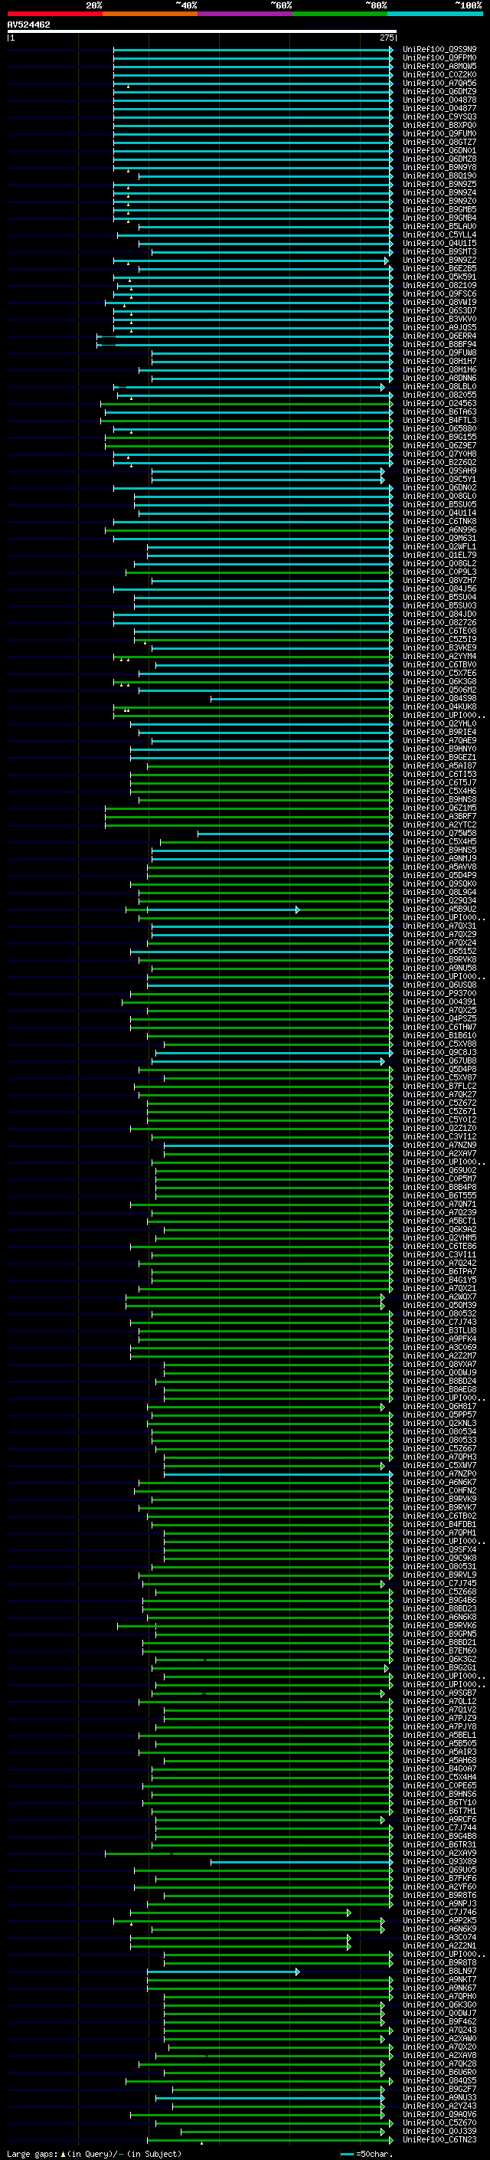The height and width of the screenshot is (2160, 490).
Task: Select the UniRef100_B9GMB5 label
Action: tap(439, 210)
